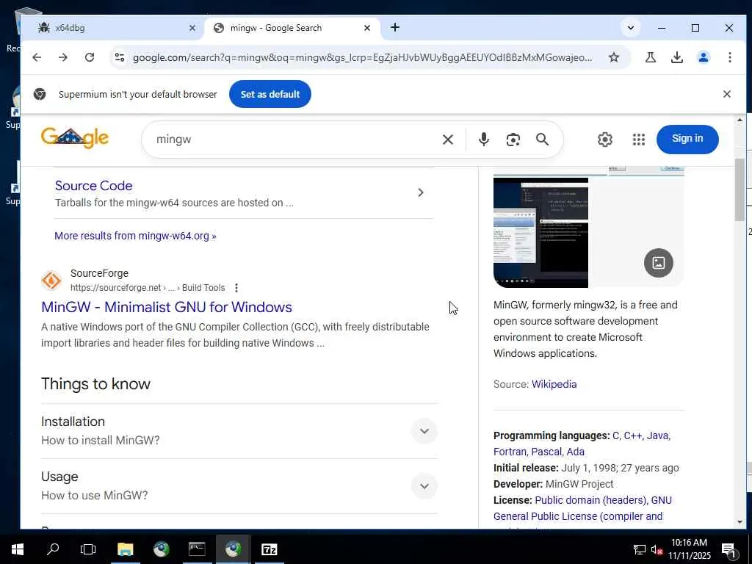Open the Windows Start menu

[x=18, y=549]
